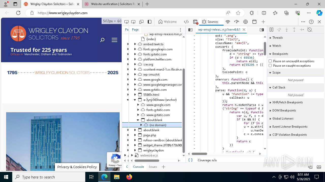The width and height of the screenshot is (325, 182).
Task: Expand the embed.tawk.to tree node
Action: [x=135, y=44]
